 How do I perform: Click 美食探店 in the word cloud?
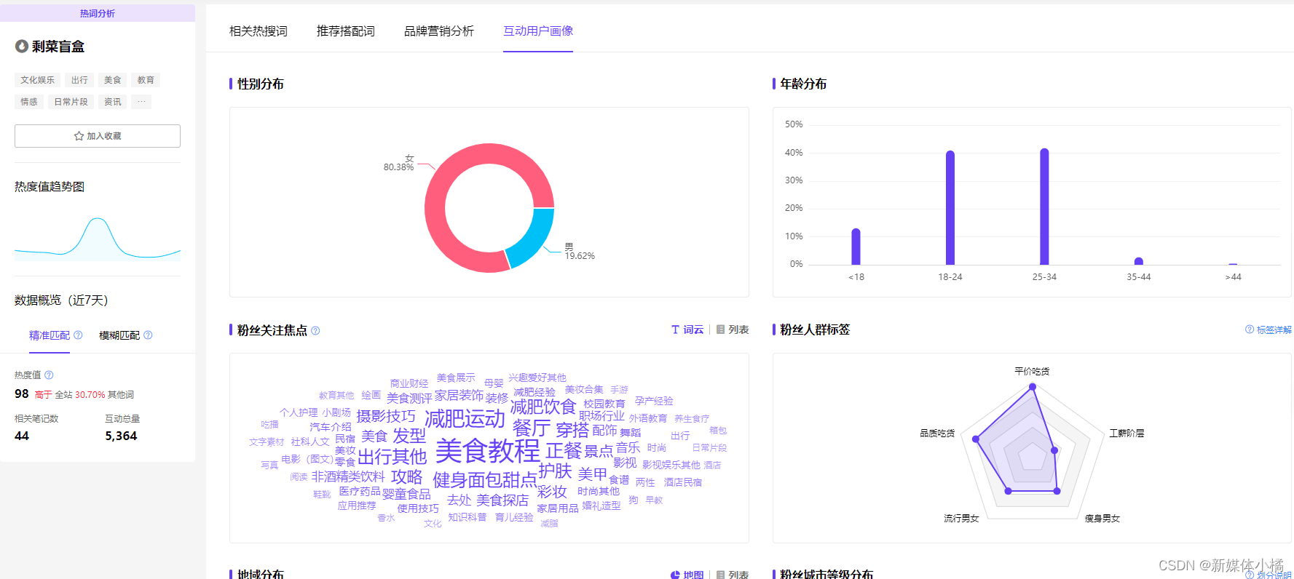click(502, 500)
